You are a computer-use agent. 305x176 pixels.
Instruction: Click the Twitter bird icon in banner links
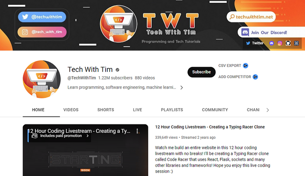tap(248, 43)
